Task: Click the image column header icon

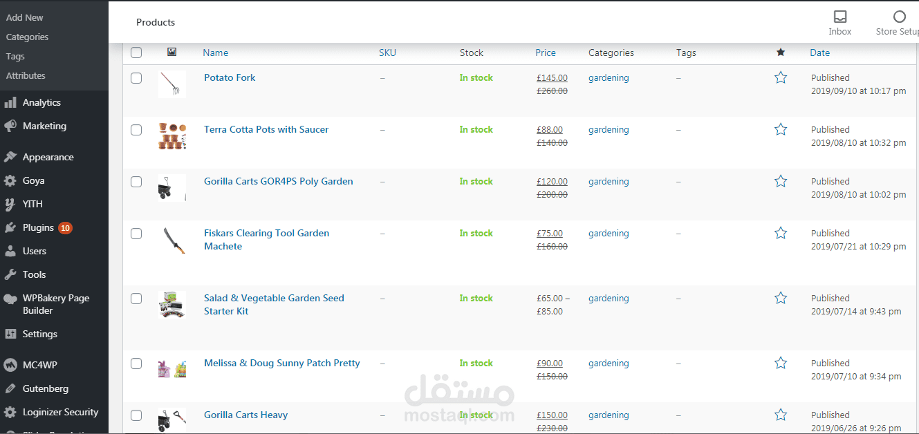Action: (171, 52)
